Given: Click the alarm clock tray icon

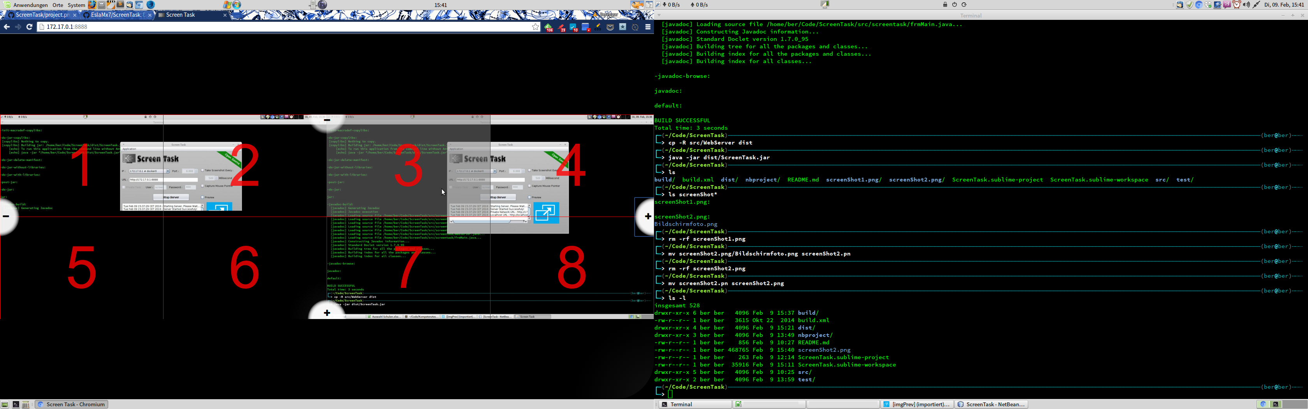Looking at the screenshot, I should [x=1236, y=5].
